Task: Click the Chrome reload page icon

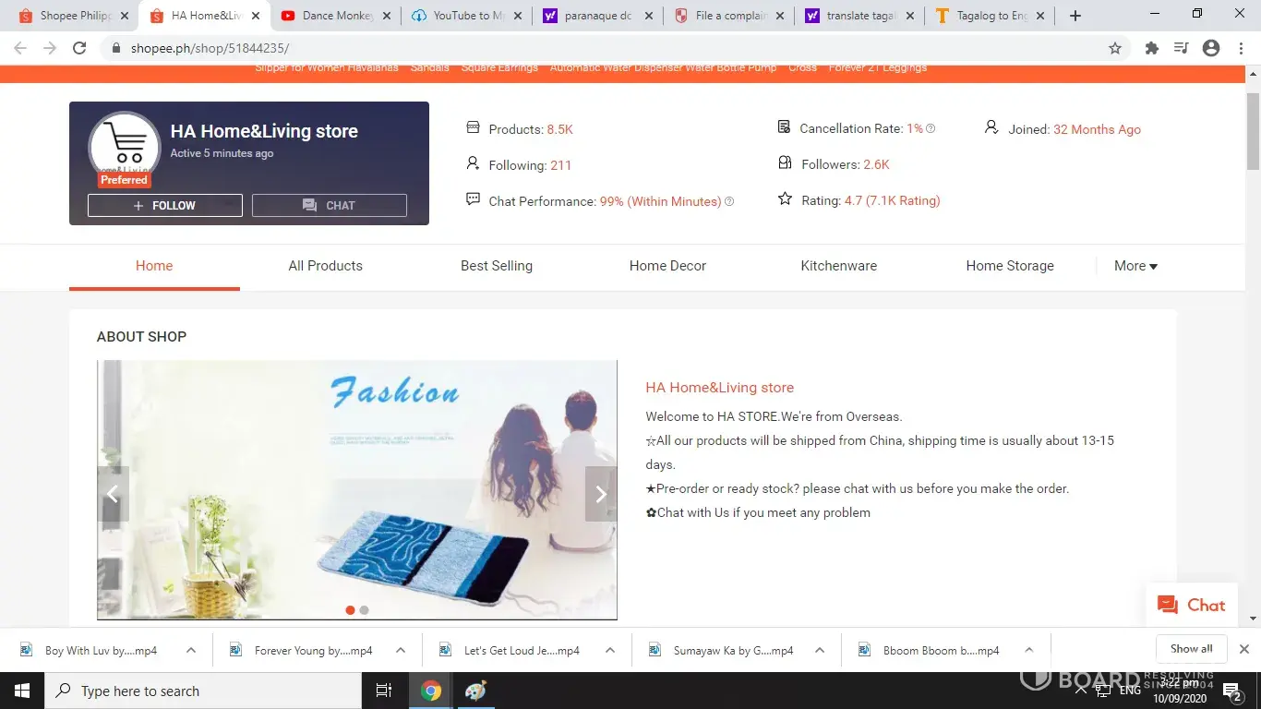Action: tap(79, 48)
